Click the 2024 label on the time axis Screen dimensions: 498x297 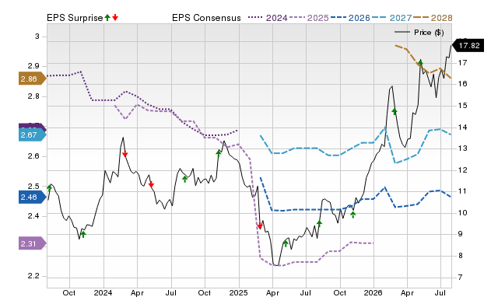(x=103, y=292)
